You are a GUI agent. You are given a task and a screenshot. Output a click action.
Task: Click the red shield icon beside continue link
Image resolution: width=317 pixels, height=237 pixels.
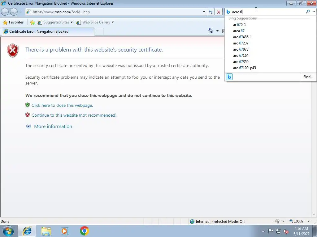28,115
